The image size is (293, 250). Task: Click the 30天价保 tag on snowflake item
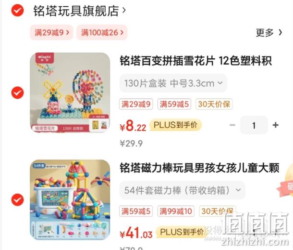click(x=214, y=104)
